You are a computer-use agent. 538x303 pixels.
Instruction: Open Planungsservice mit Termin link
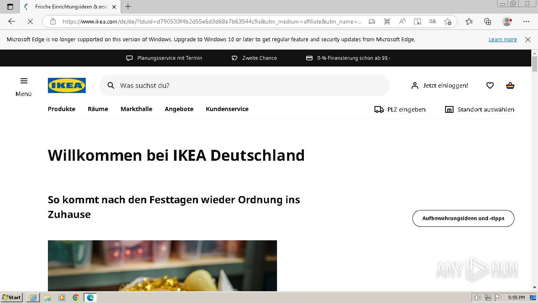click(164, 58)
